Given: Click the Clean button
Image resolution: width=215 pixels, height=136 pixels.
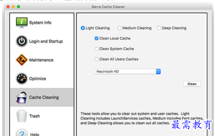Looking at the screenshot, I should [192, 84].
